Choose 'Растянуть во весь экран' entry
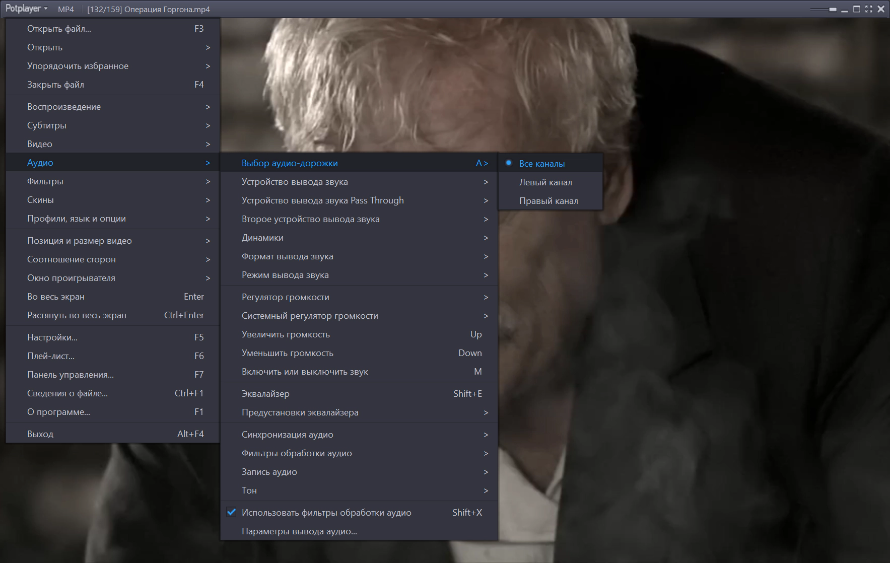The width and height of the screenshot is (890, 563). click(113, 315)
